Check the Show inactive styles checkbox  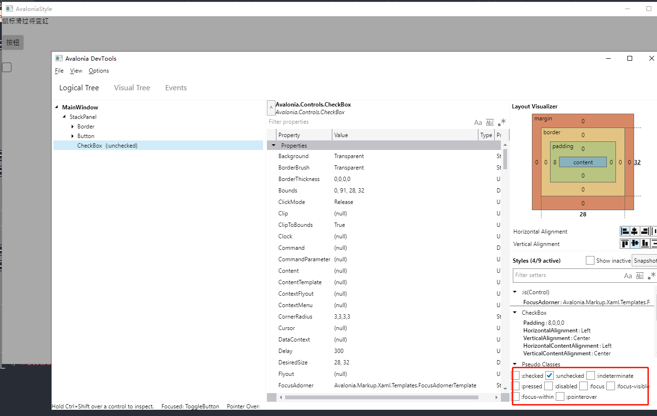point(590,260)
